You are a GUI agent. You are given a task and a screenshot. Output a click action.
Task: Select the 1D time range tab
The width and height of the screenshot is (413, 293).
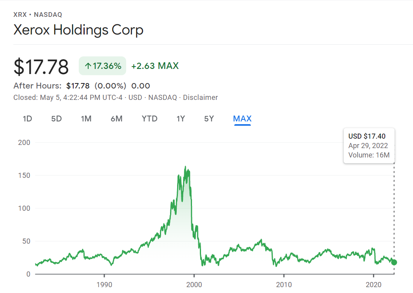27,118
